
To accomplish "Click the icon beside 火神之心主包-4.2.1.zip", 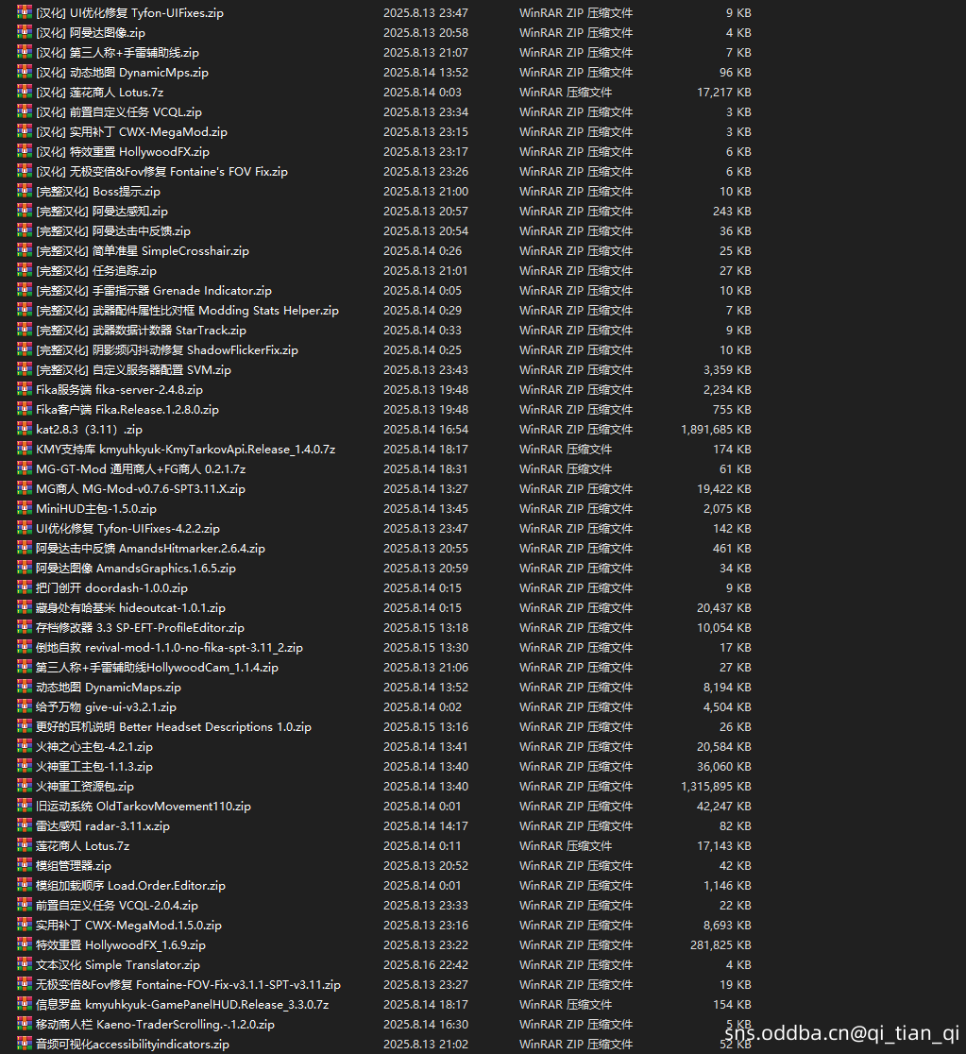I will 25,746.
